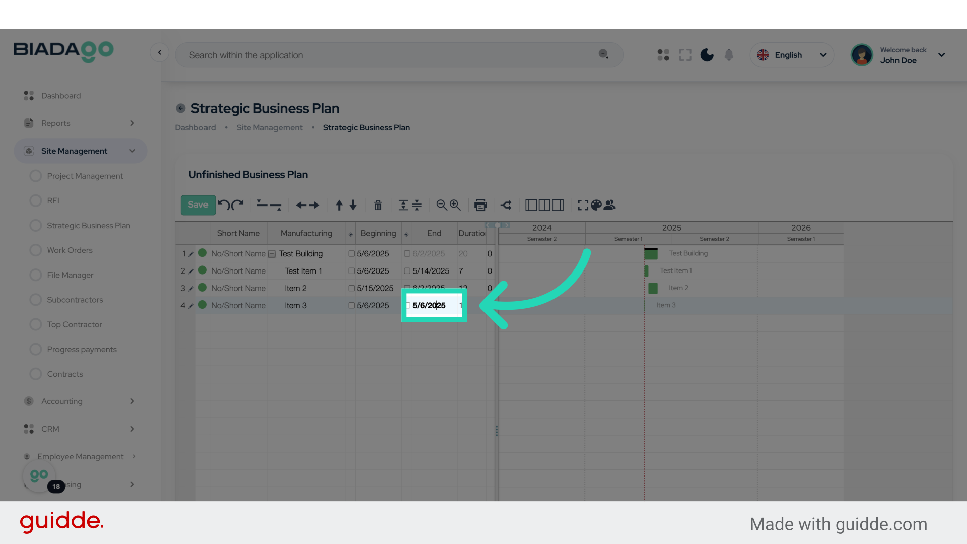Click the green Save button
Viewport: 967px width, 544px height.
[198, 205]
